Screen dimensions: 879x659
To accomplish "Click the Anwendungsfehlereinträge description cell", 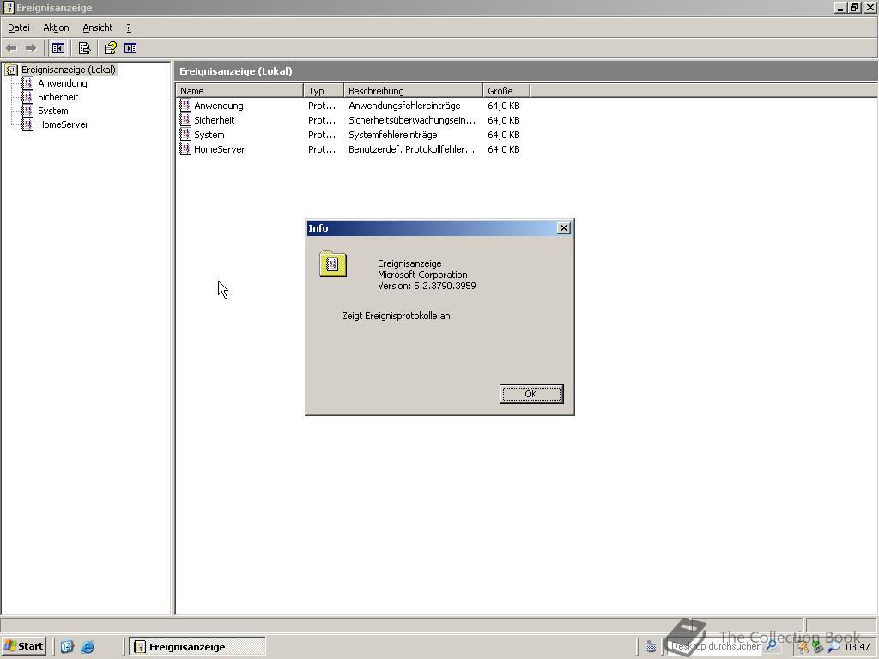I will tap(404, 106).
